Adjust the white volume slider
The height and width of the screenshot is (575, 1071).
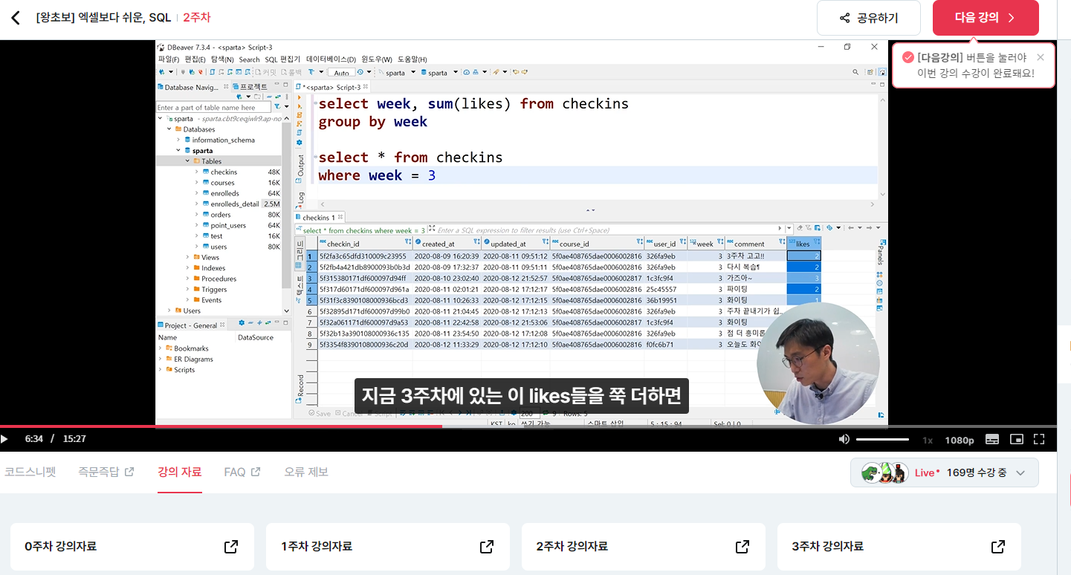pos(882,440)
